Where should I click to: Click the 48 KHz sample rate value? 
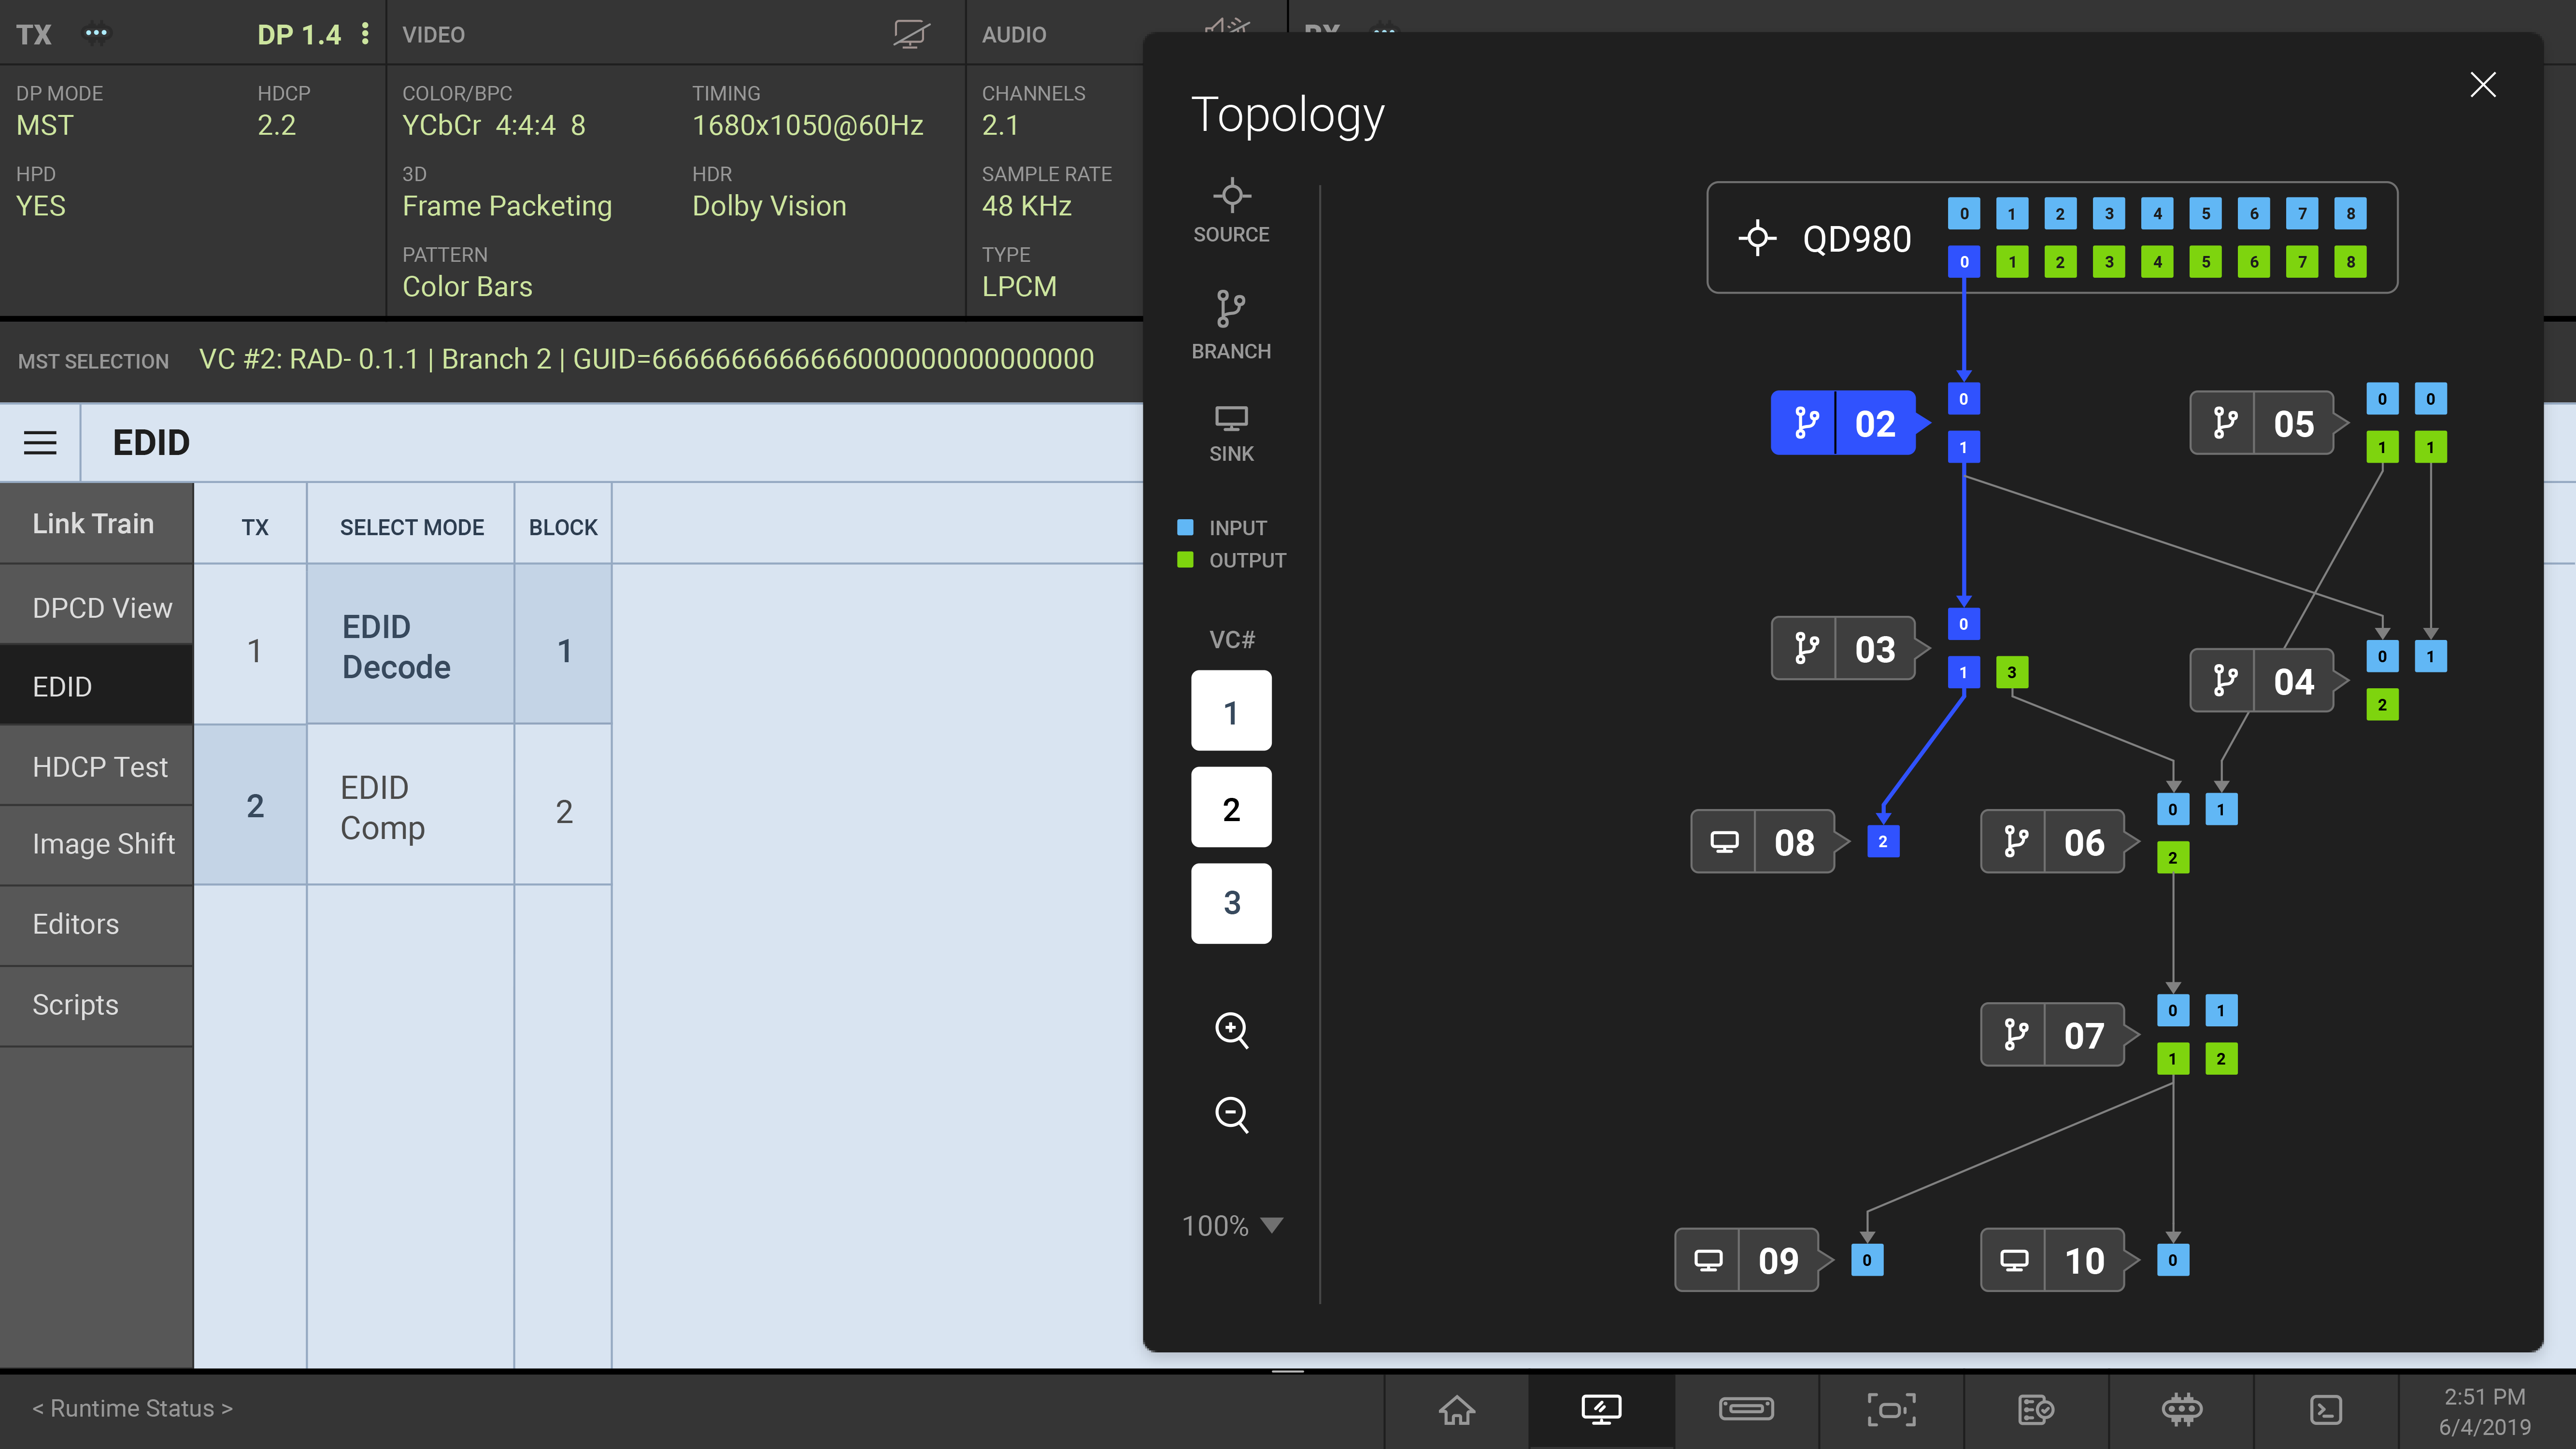coord(1027,206)
